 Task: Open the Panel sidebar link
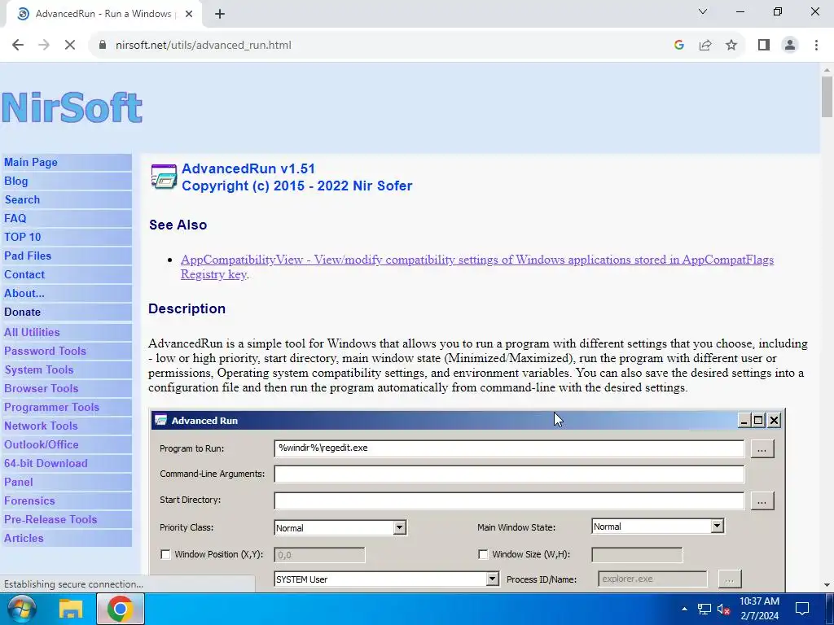pos(19,482)
